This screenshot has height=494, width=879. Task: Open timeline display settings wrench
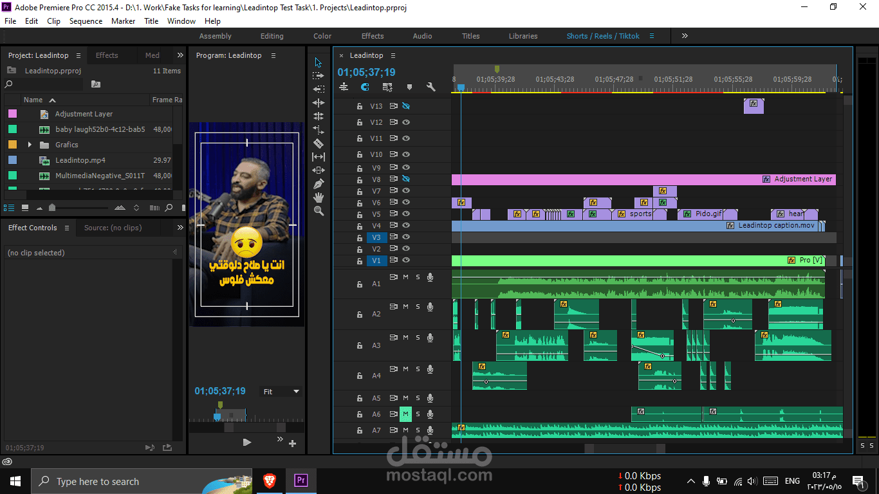pyautogui.click(x=431, y=87)
